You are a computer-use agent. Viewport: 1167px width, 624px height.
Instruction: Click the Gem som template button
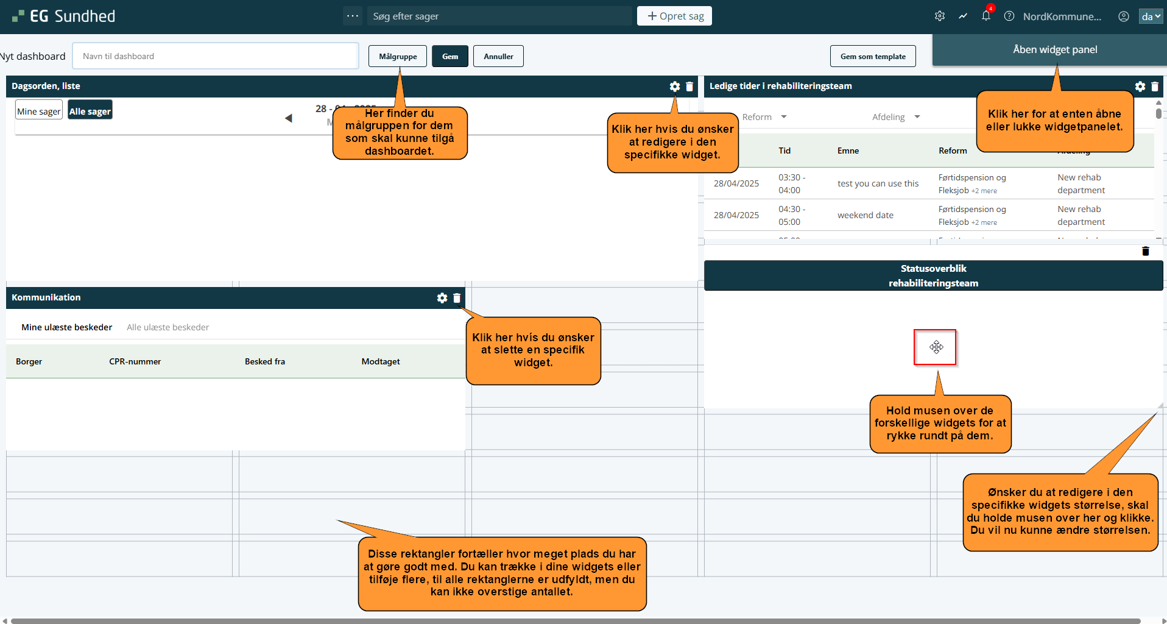click(x=873, y=56)
